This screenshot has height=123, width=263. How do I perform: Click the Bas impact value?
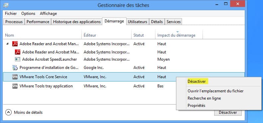pyautogui.click(x=160, y=86)
